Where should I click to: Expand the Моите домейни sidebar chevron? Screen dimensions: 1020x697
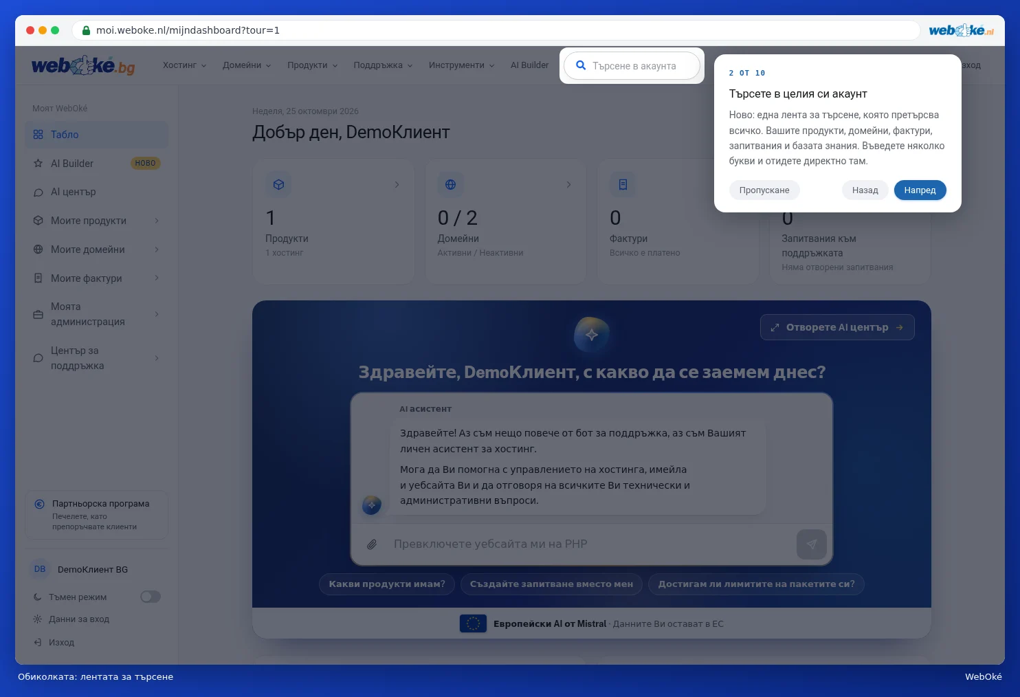(x=157, y=250)
